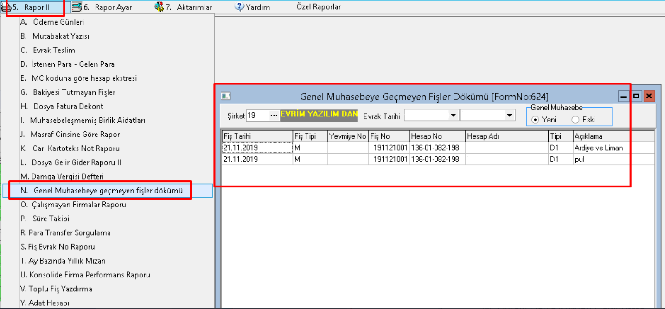Open the 5. Rapor II menu

32,7
